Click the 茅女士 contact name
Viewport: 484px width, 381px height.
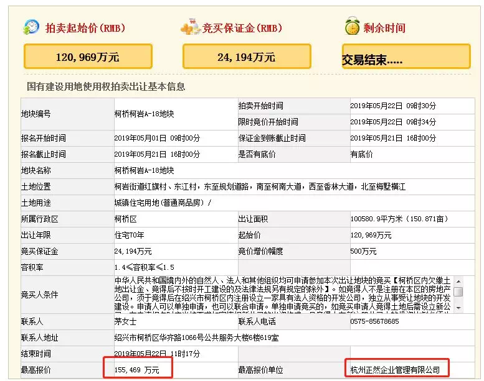(x=125, y=321)
